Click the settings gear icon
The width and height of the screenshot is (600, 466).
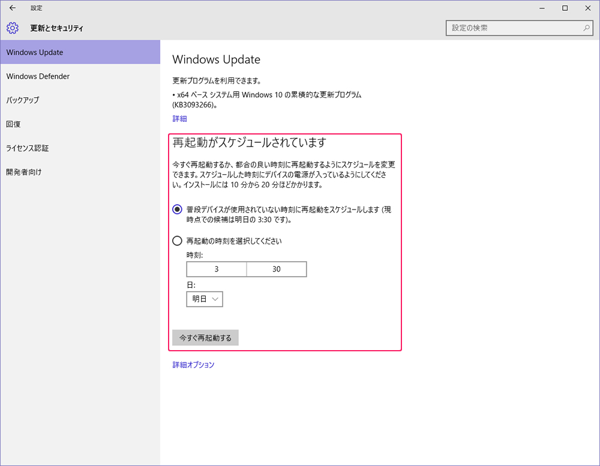click(x=12, y=28)
